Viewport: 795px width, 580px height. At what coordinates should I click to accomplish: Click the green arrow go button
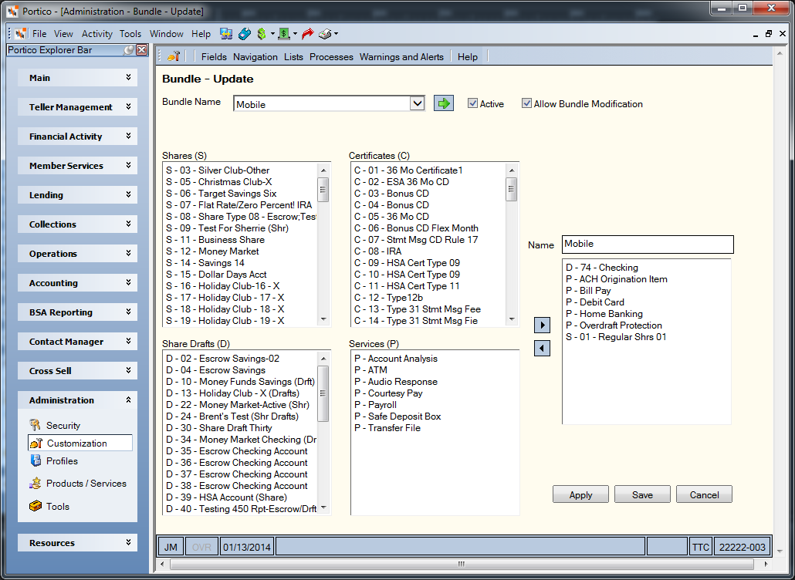444,103
